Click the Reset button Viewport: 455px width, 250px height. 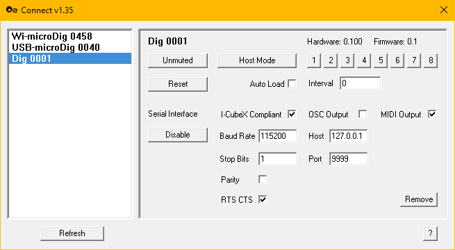pos(178,84)
